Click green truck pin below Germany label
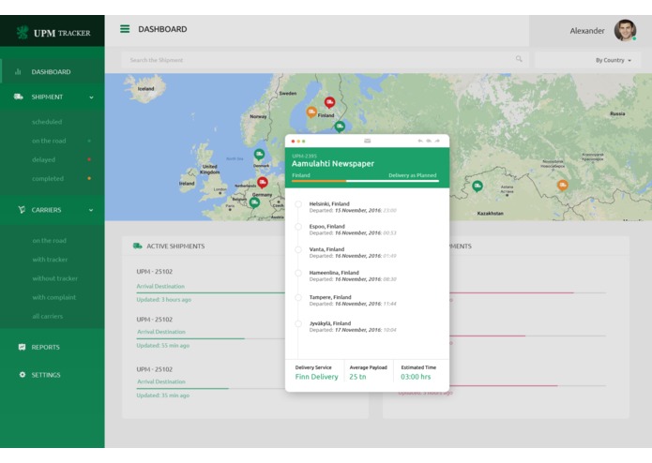652x463 pixels. pyautogui.click(x=254, y=202)
